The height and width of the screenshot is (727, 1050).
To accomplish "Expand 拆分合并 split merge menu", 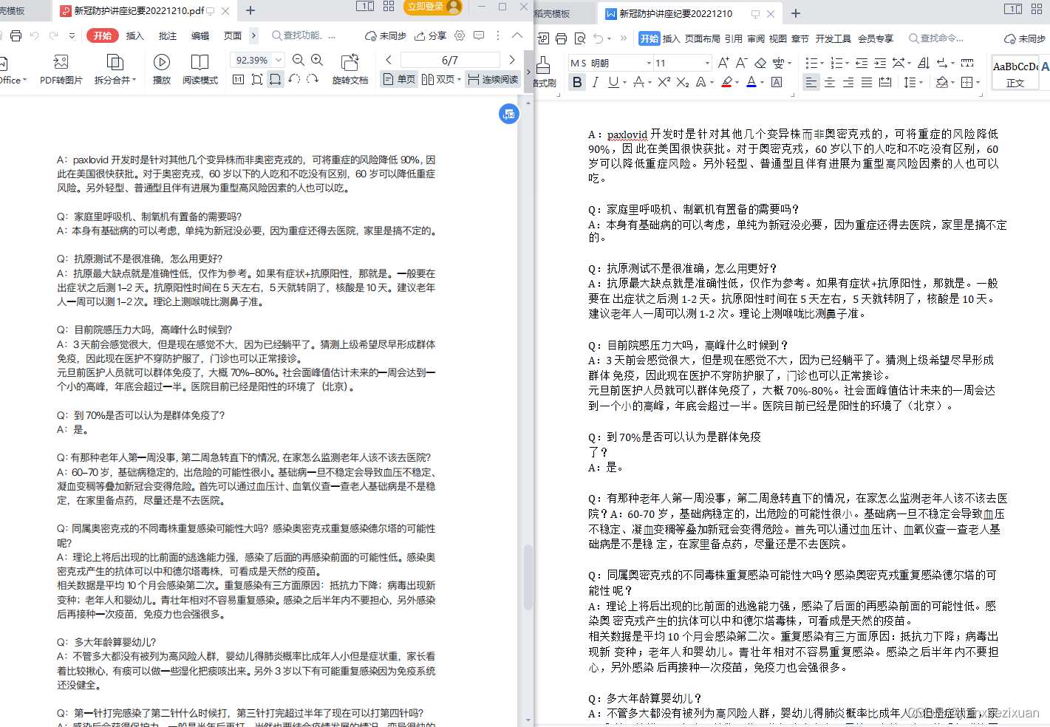I will pyautogui.click(x=115, y=69).
